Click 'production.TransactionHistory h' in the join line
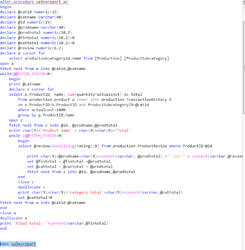245x250 pixels. tap(136, 100)
